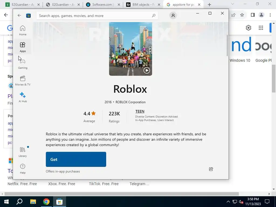
Task: Go to Home in Microsoft Store sidebar
Action: [x=23, y=30]
